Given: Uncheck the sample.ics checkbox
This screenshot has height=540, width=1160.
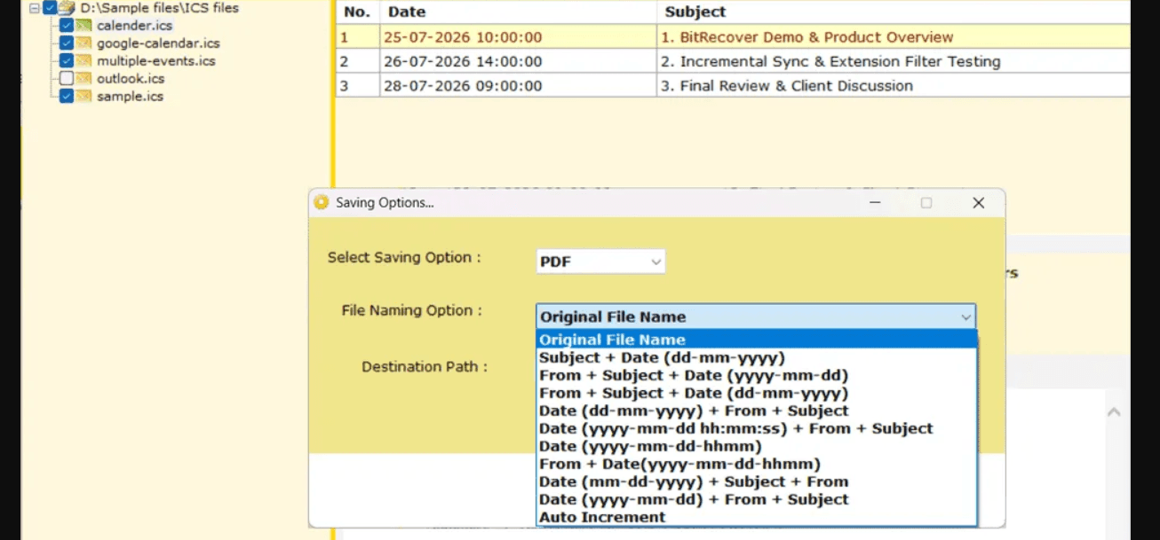Looking at the screenshot, I should click(67, 97).
